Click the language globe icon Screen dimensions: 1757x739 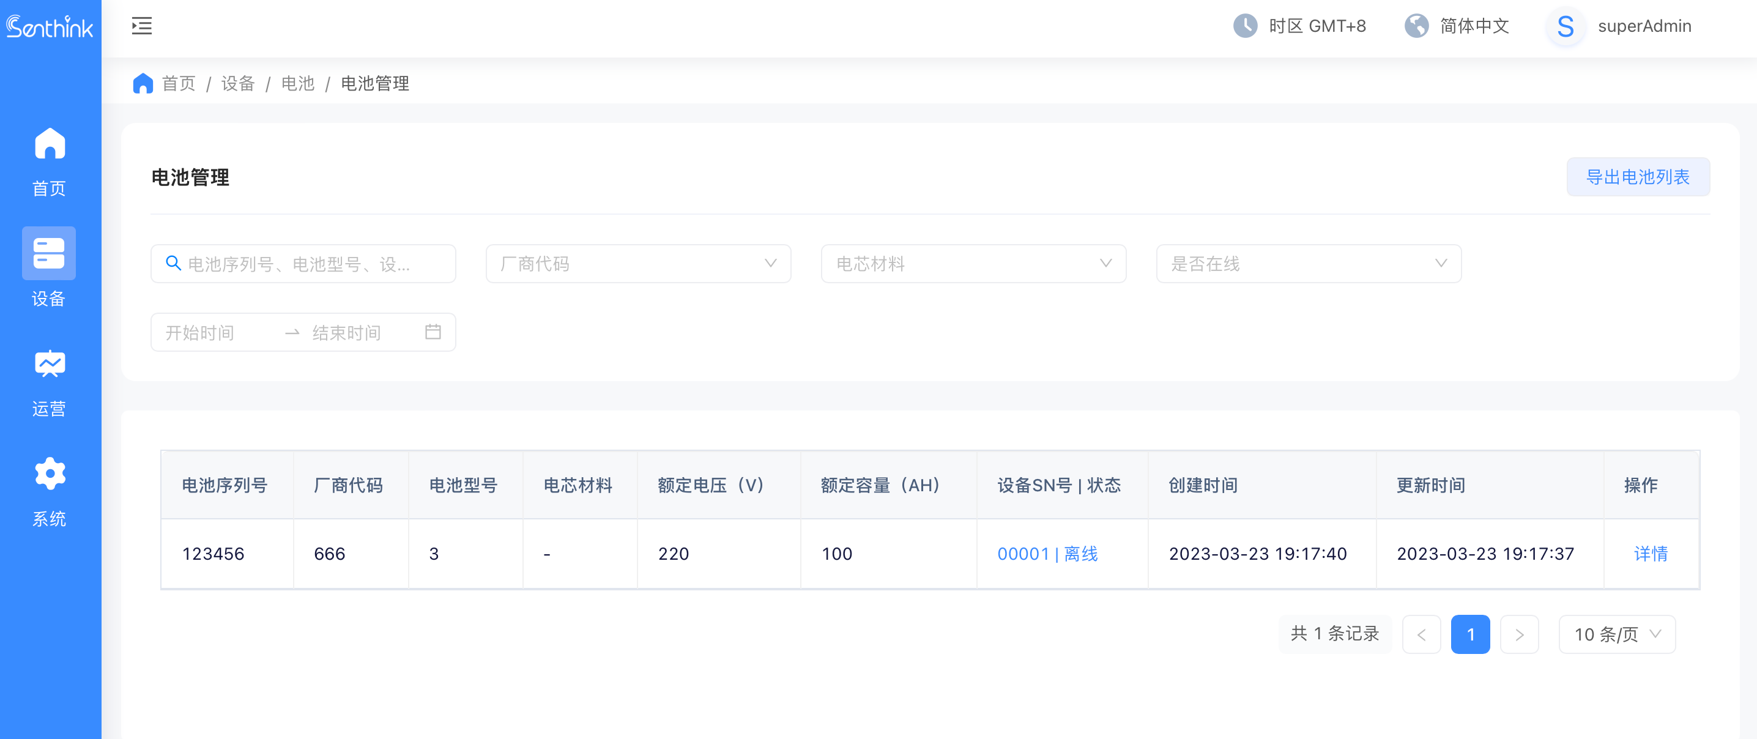coord(1416,26)
